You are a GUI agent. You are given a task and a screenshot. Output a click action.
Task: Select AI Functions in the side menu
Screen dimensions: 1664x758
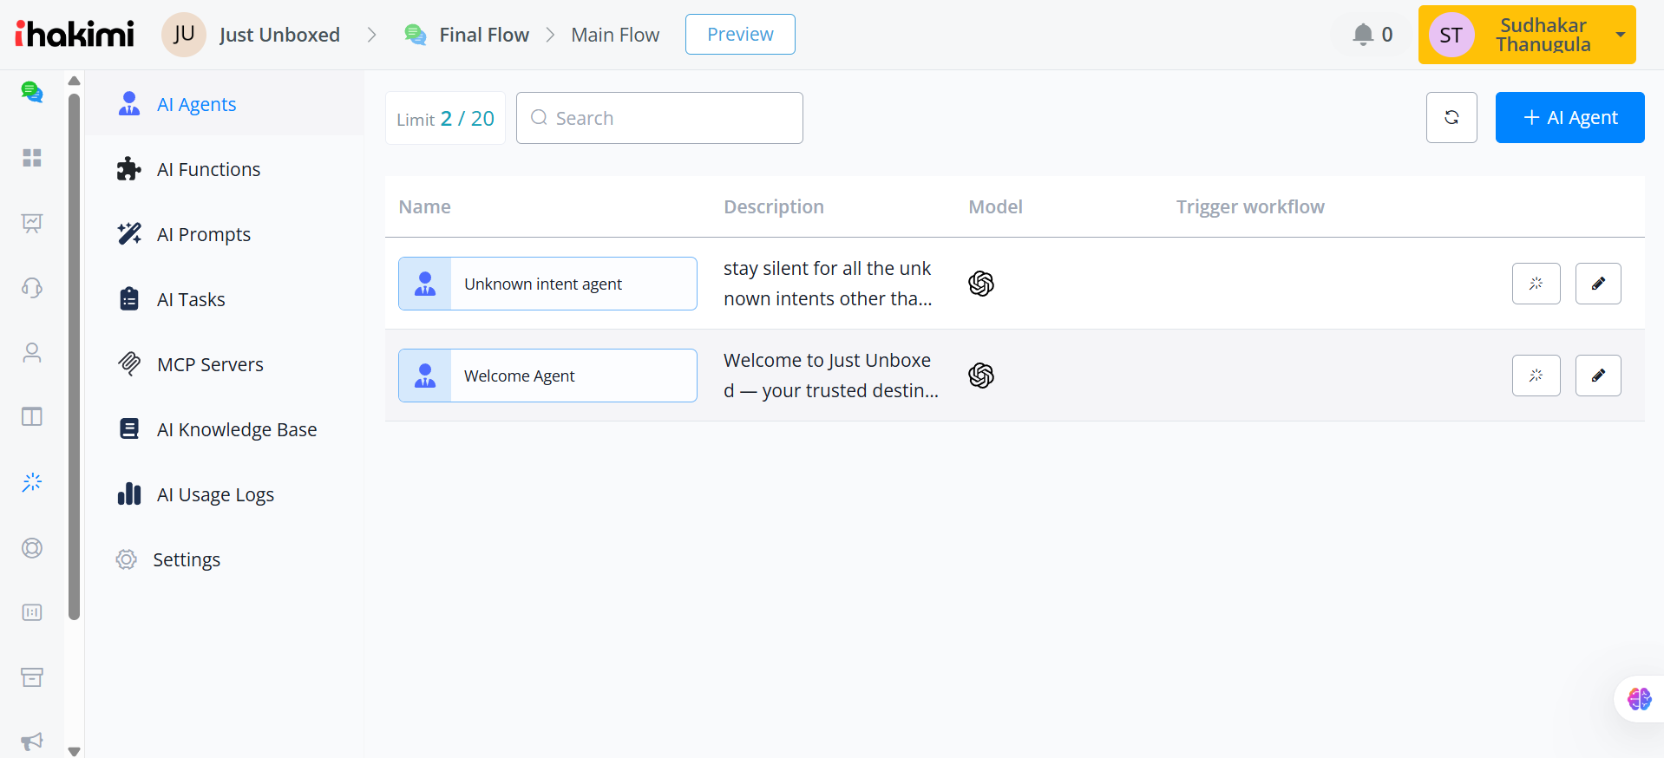click(224, 169)
